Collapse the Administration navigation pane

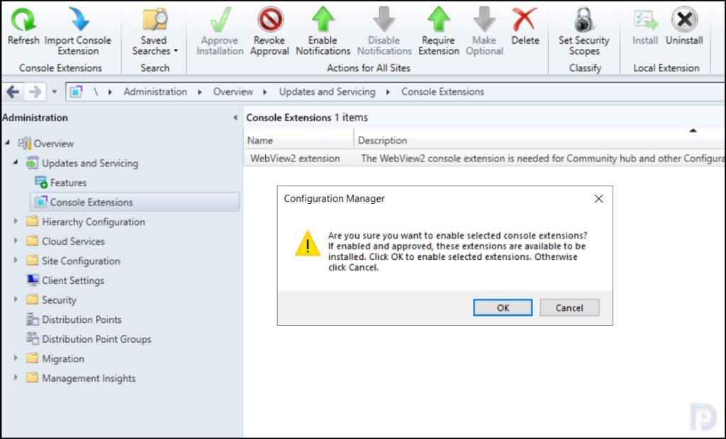235,118
